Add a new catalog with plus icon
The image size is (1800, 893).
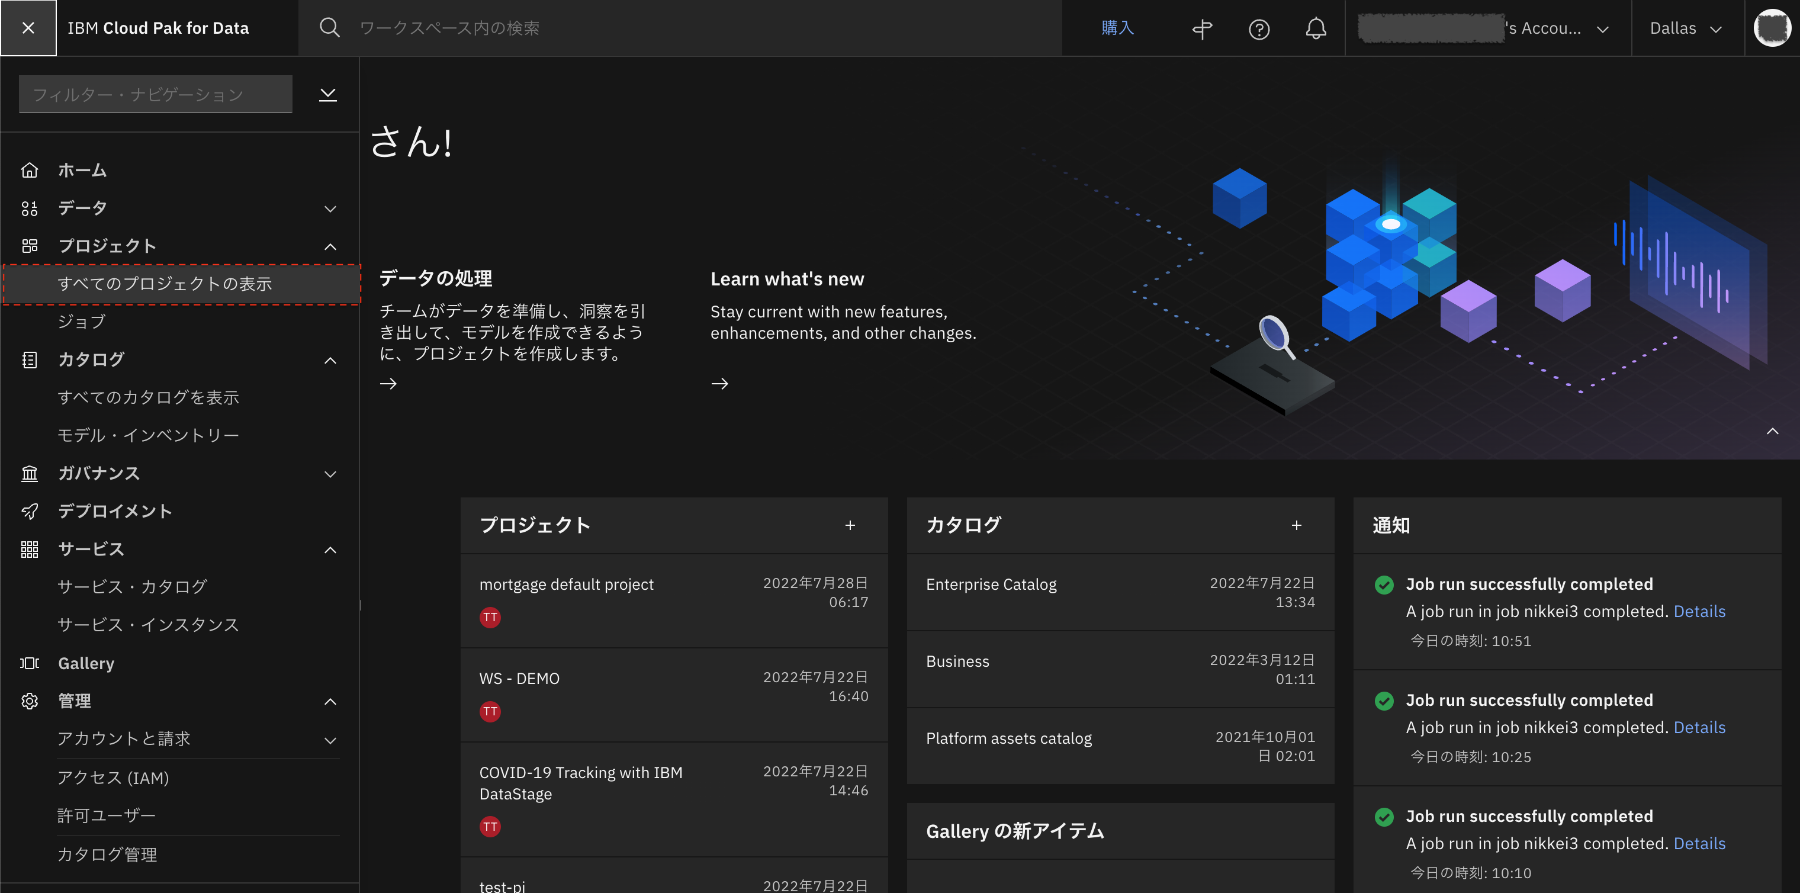(x=1296, y=525)
